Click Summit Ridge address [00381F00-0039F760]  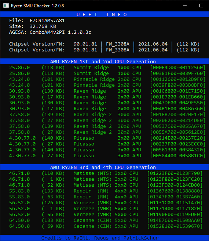point(178,73)
